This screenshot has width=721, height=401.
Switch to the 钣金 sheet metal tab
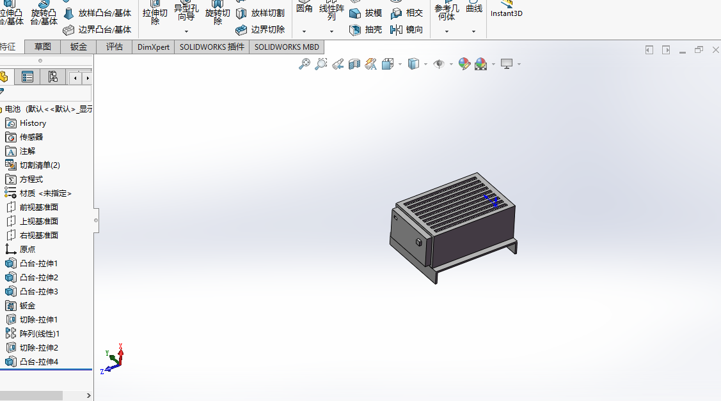(x=79, y=47)
